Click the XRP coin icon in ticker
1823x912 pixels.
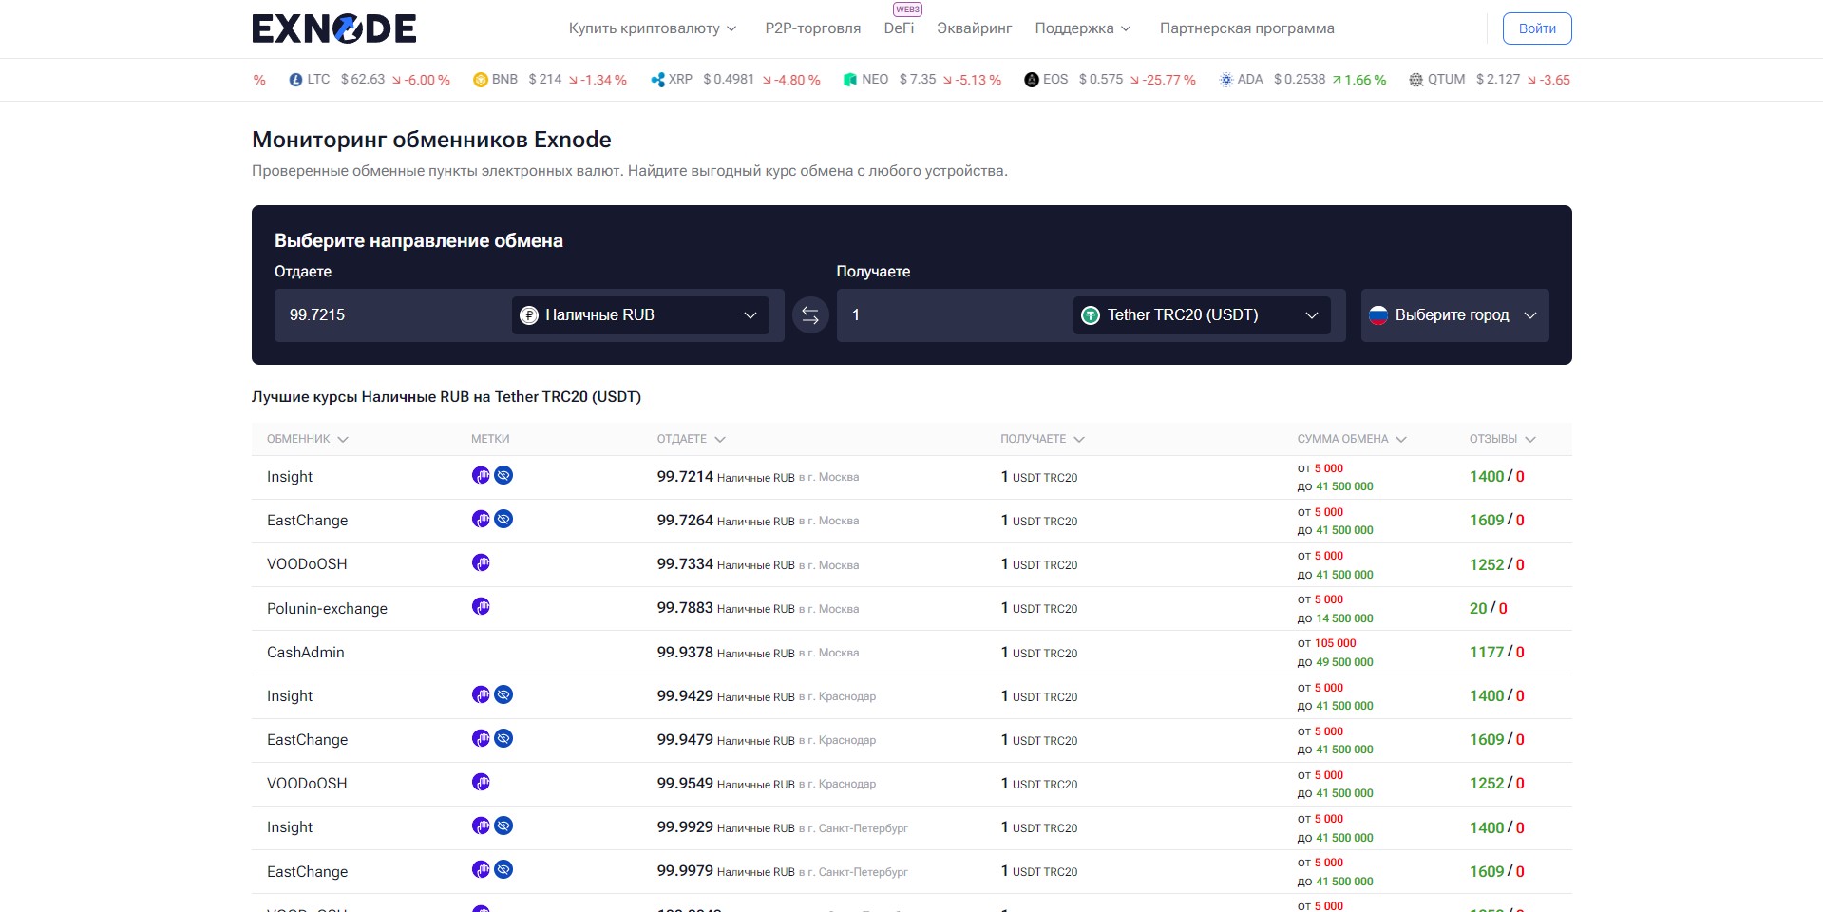657,80
